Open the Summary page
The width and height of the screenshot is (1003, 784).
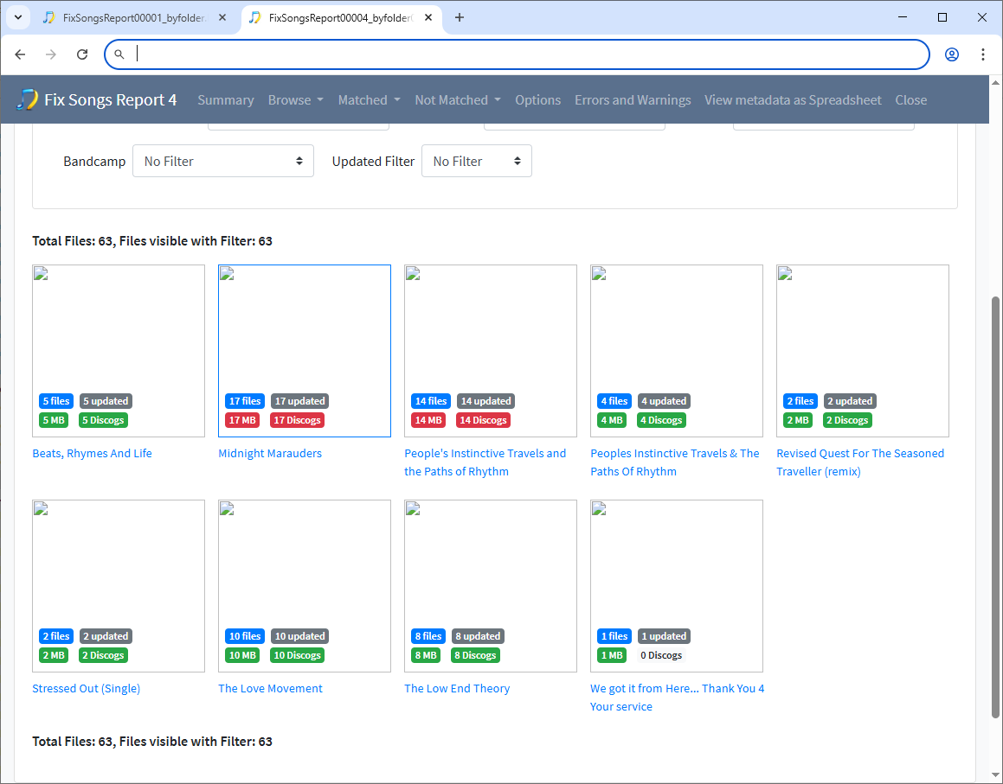pyautogui.click(x=226, y=99)
